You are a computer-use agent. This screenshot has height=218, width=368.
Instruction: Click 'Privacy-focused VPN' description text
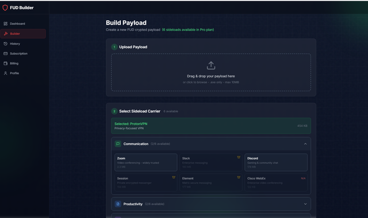(129, 129)
